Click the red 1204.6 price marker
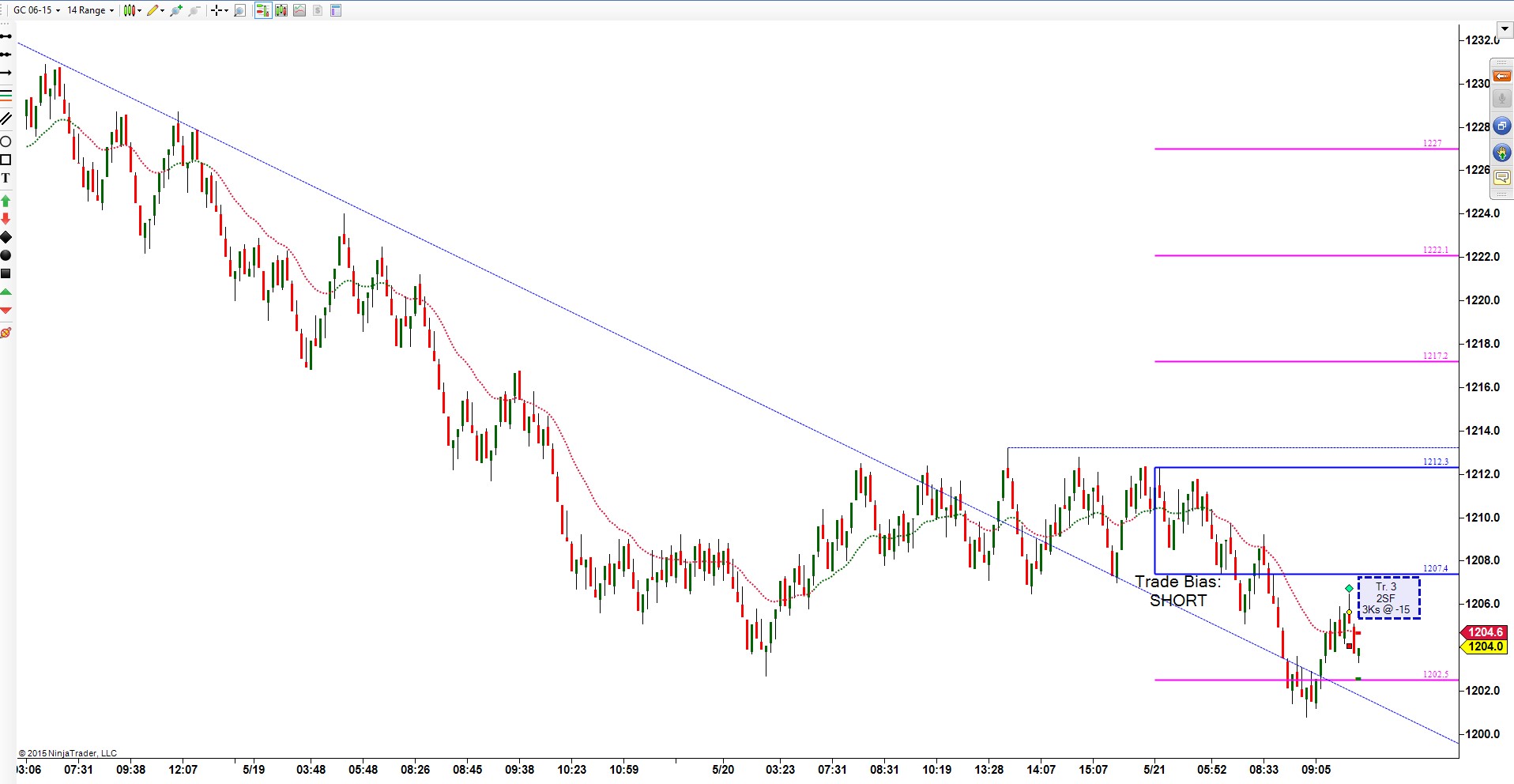The height and width of the screenshot is (784, 1514). pyautogui.click(x=1484, y=632)
